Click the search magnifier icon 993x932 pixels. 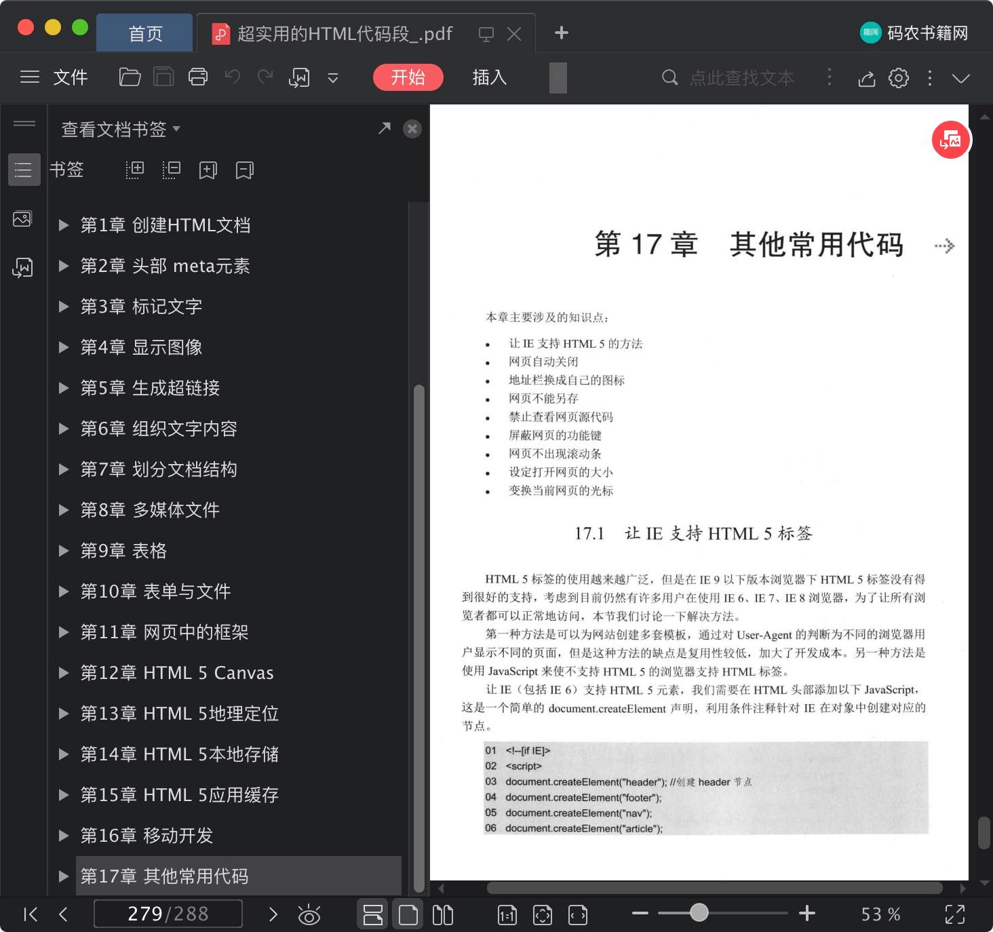pyautogui.click(x=670, y=77)
